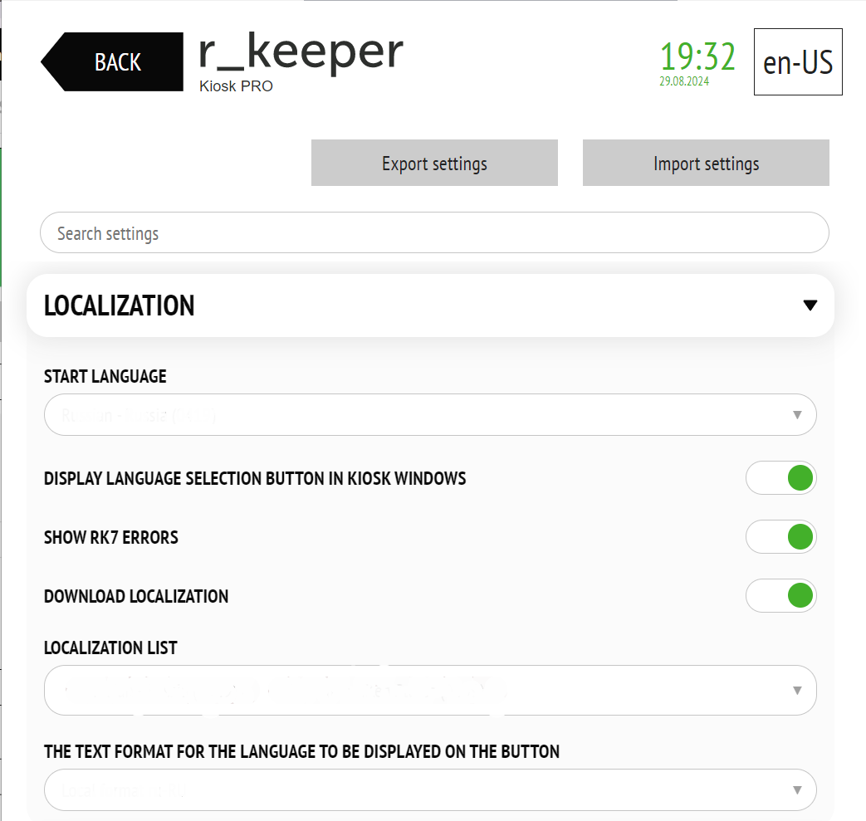Viewport: 866px width, 821px height.
Task: Click the LOCALIZATION LIST label text
Action: pos(110,648)
